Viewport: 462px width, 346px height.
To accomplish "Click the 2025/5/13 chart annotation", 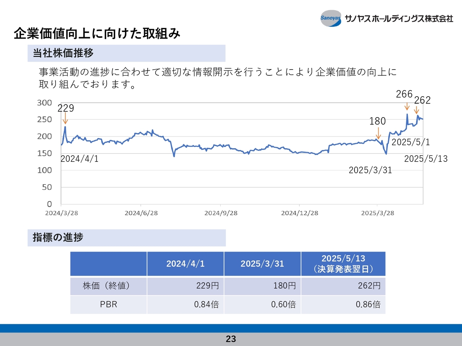I will (x=426, y=159).
